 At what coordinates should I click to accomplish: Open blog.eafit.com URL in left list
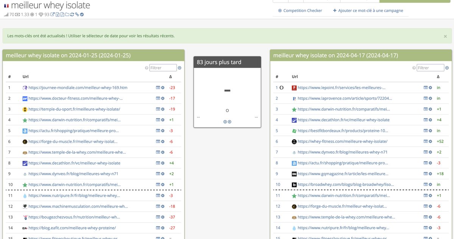[x=72, y=228]
